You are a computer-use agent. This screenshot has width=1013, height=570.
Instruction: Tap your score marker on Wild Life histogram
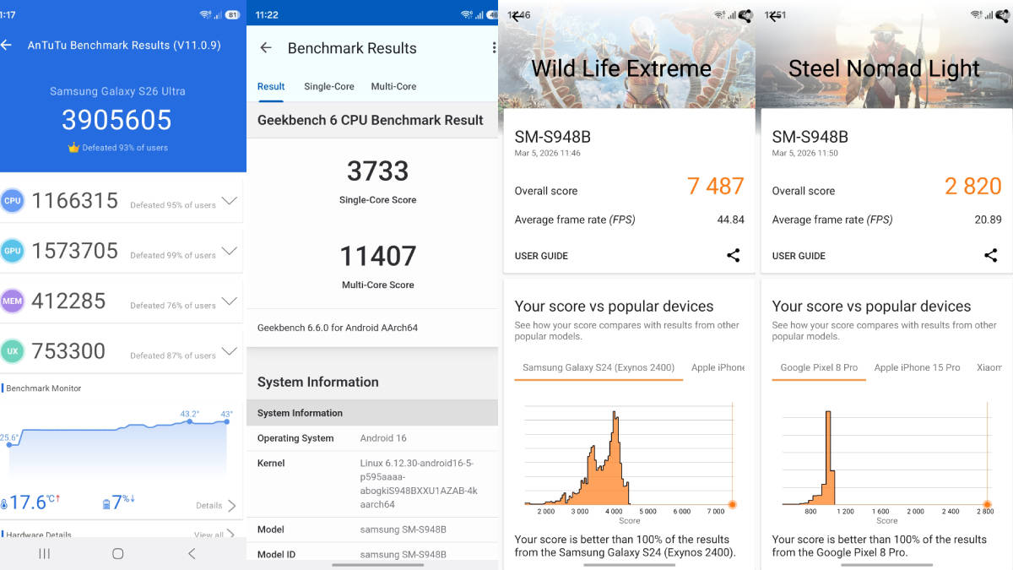pyautogui.click(x=732, y=504)
